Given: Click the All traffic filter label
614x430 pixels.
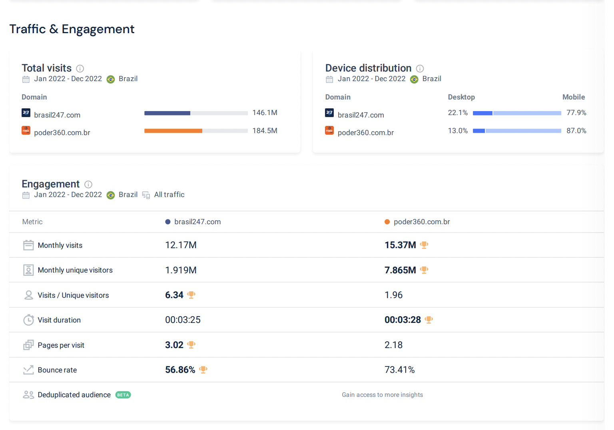Looking at the screenshot, I should [x=169, y=195].
